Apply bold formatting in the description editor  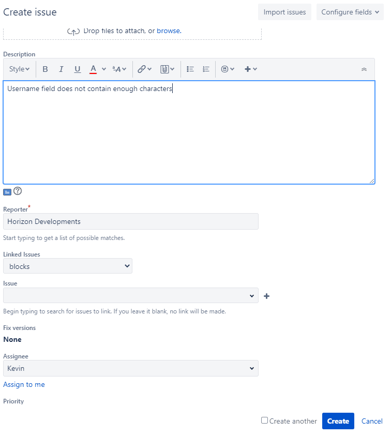click(x=45, y=69)
